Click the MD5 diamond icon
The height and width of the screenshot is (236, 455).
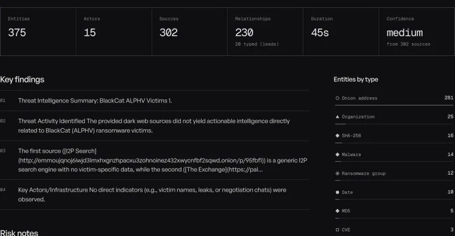[x=337, y=211]
